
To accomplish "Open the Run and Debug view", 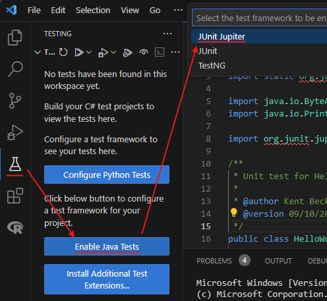I will (x=15, y=132).
